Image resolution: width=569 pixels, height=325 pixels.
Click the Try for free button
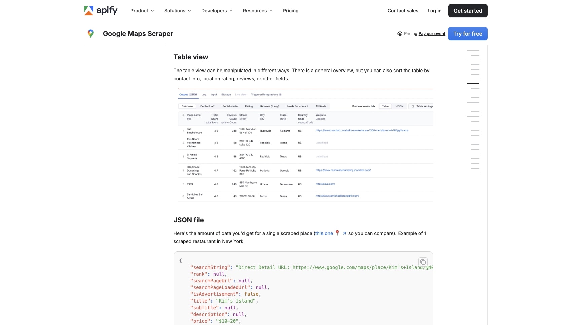coord(468,34)
